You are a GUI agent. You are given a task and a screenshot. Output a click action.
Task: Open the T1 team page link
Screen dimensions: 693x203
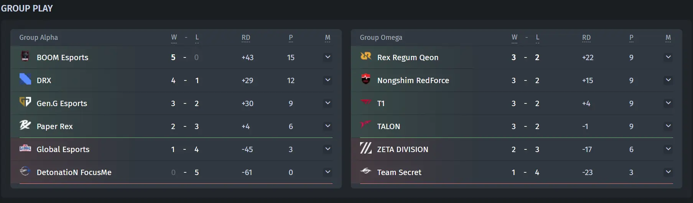coord(381,103)
